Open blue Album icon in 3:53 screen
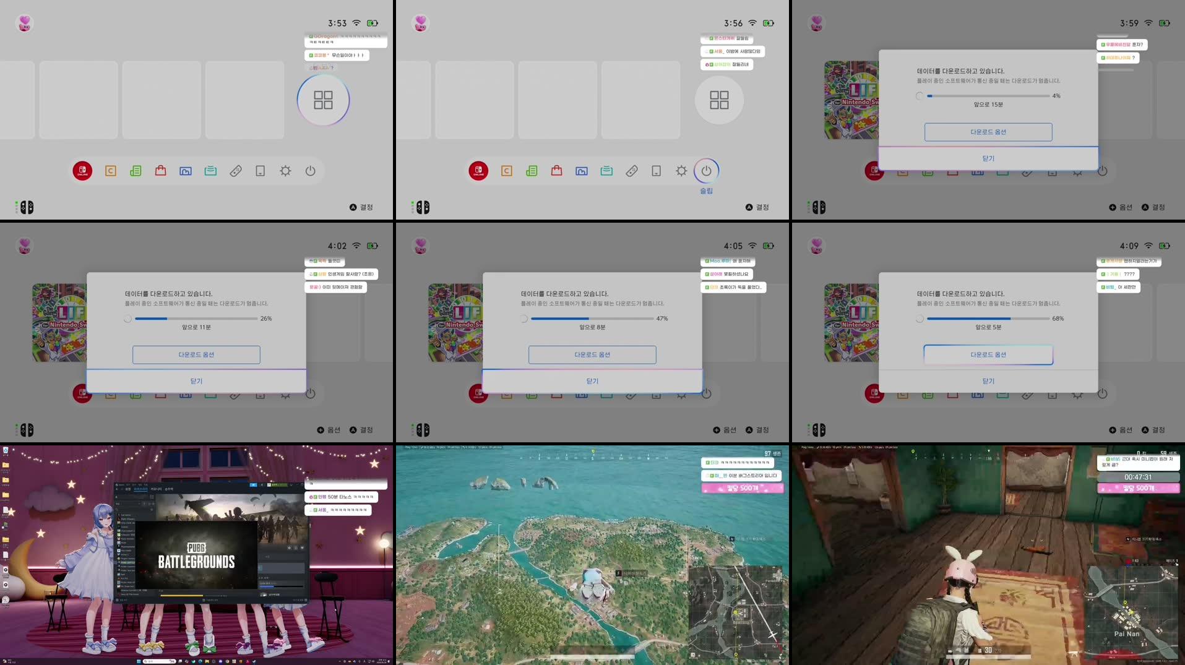1185x665 pixels. 186,171
